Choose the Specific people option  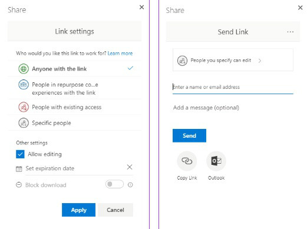tap(75, 123)
